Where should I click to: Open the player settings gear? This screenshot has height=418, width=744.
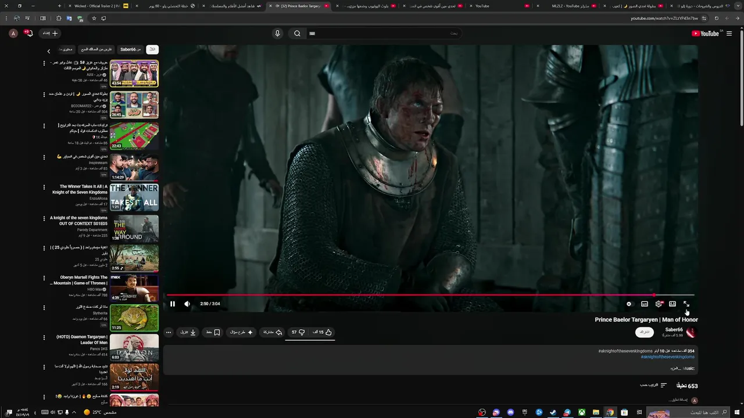pyautogui.click(x=659, y=304)
